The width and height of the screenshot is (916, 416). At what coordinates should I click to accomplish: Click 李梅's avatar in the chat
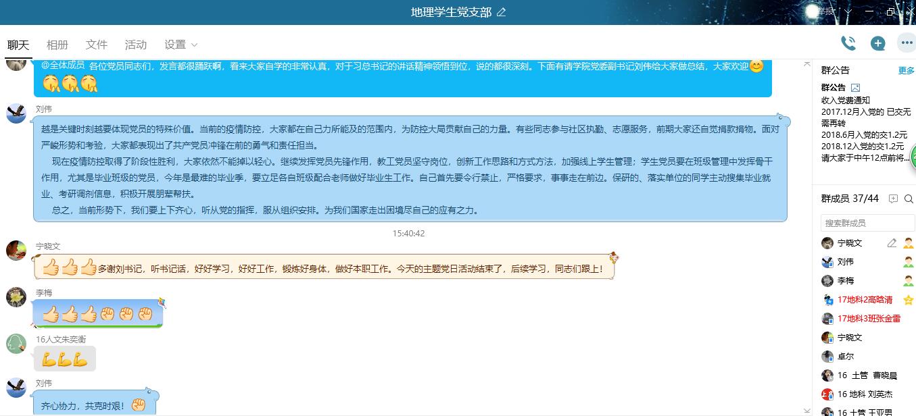pos(16,297)
